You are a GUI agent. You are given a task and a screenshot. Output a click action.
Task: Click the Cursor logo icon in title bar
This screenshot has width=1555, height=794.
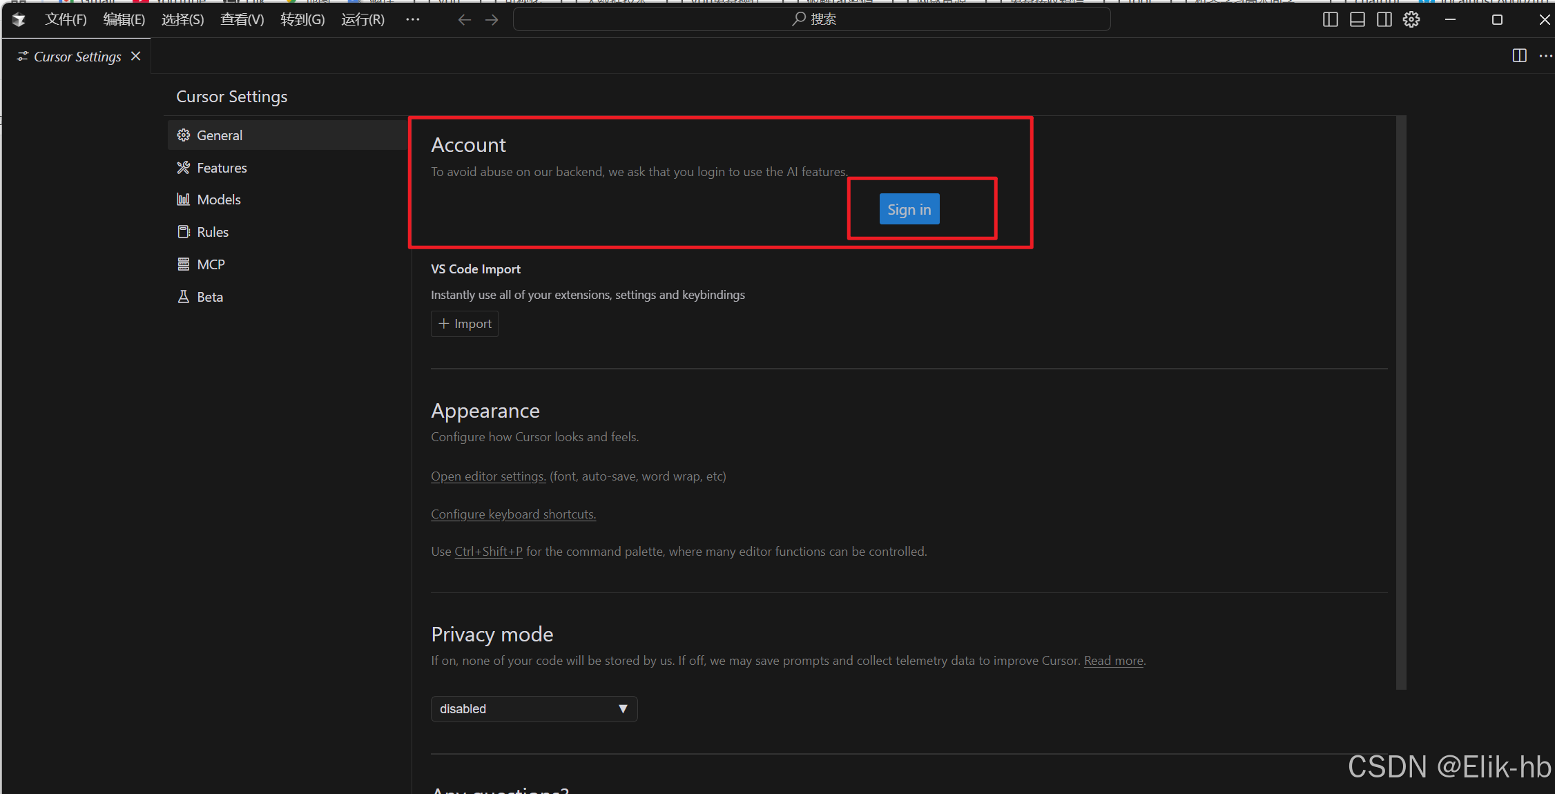point(19,19)
